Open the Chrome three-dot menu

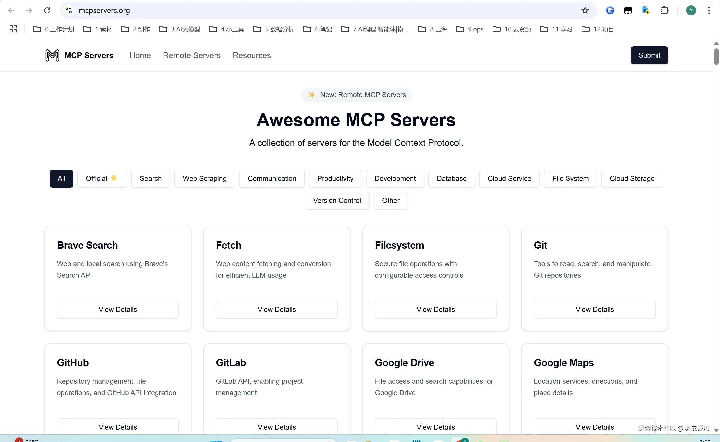click(x=709, y=10)
